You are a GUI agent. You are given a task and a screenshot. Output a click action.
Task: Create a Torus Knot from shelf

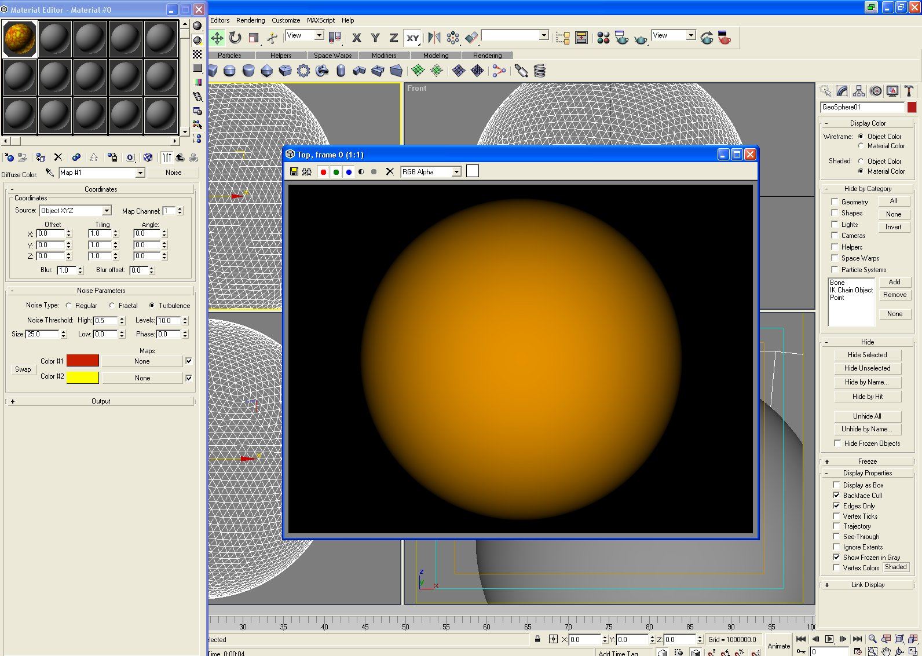[322, 71]
